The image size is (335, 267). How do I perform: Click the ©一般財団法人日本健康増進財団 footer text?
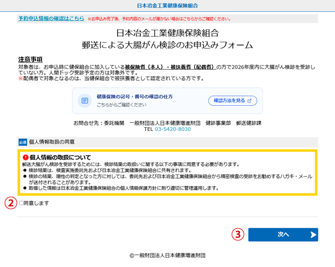point(167,255)
